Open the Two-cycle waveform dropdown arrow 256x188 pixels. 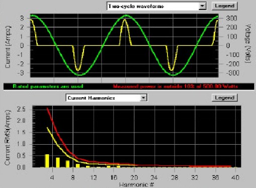202,6
